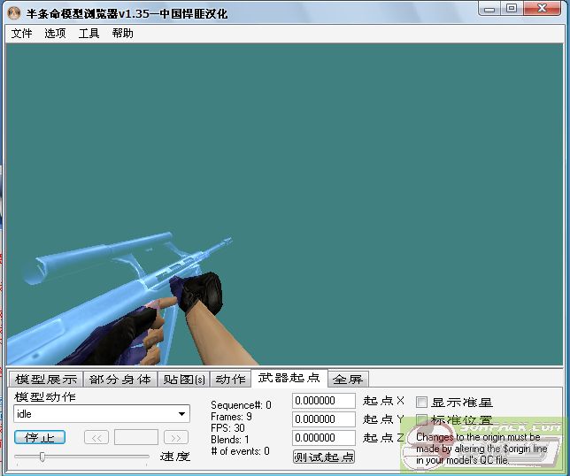Switch to the 模型展示 tab
The width and height of the screenshot is (570, 476).
[x=46, y=380]
